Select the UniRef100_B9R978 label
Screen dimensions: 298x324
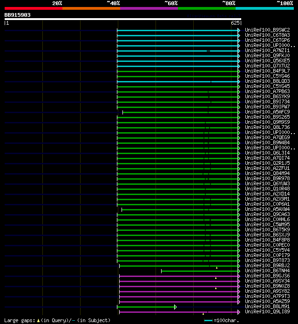point(267,178)
